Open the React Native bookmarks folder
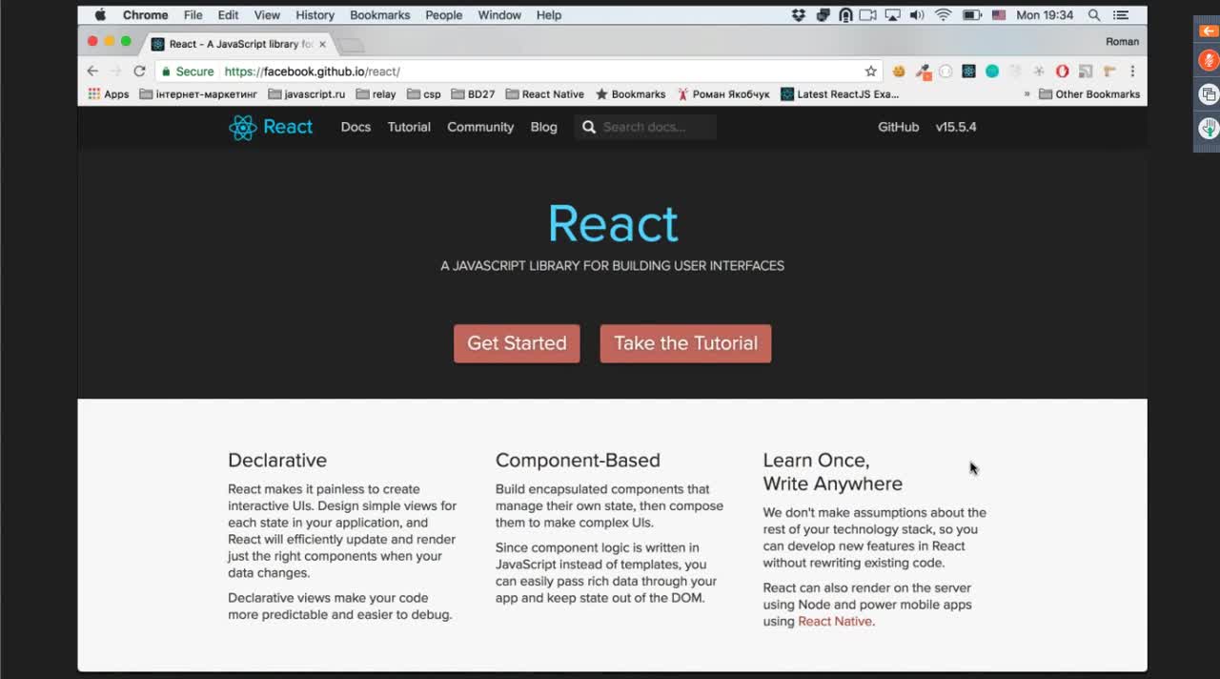This screenshot has width=1220, height=679. (545, 94)
